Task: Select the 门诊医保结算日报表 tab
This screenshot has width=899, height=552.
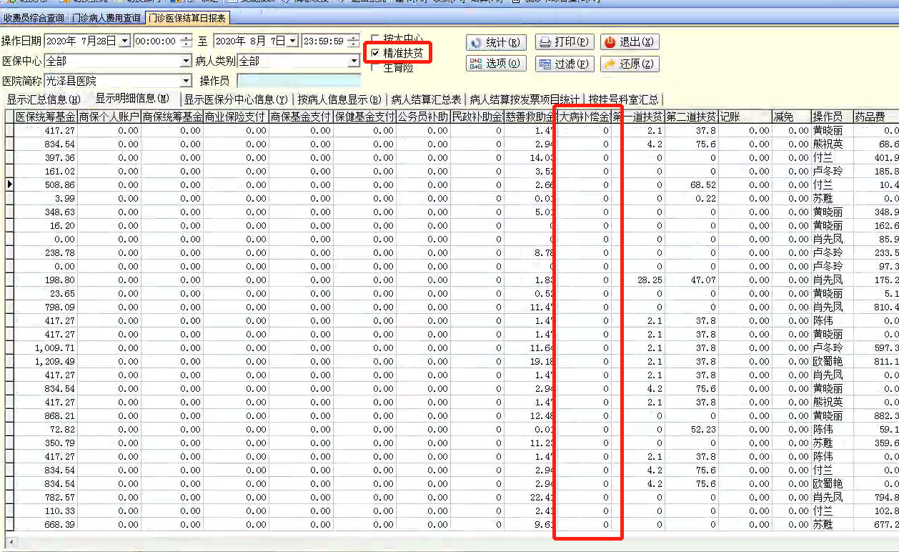Action: pos(187,18)
